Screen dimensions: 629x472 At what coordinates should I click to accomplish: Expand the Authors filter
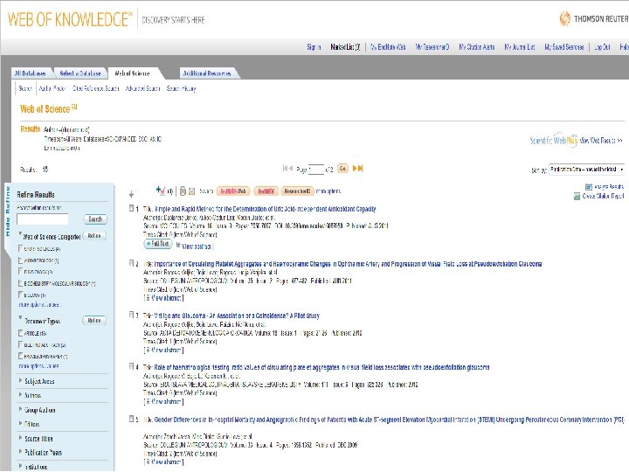[x=20, y=394]
